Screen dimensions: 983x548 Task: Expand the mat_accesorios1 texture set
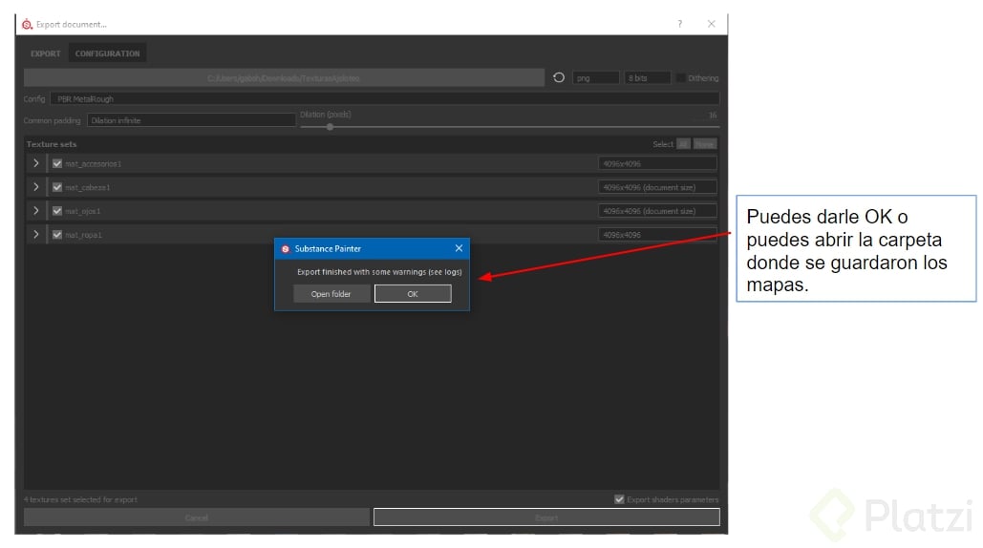(x=35, y=163)
